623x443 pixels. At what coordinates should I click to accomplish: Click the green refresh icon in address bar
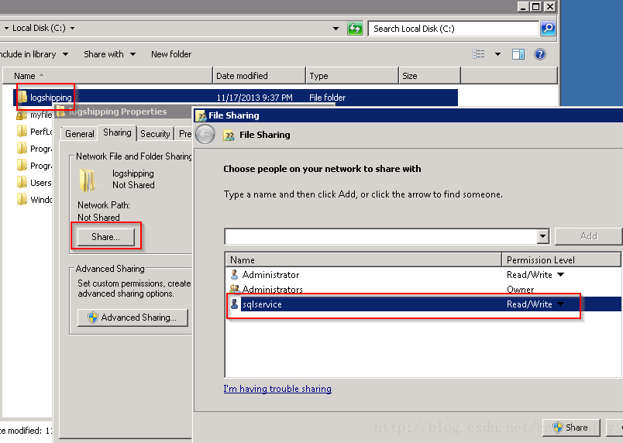click(x=355, y=29)
